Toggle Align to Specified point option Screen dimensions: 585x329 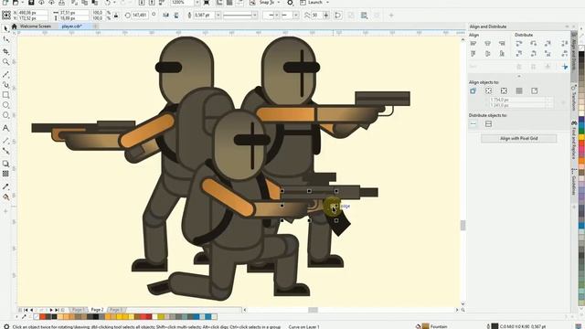[x=534, y=90]
